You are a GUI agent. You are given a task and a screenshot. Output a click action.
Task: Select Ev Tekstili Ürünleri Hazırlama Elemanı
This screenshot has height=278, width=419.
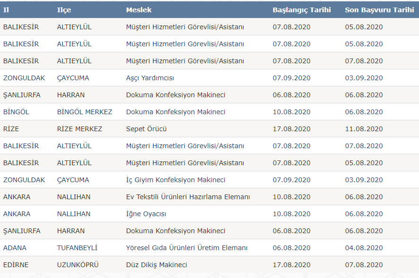point(188,197)
